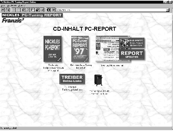173x131 pixels.
Task: Open the first menu in the menu bar
Action: point(3,5)
